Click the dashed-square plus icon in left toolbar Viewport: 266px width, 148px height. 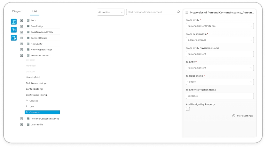pos(13,38)
